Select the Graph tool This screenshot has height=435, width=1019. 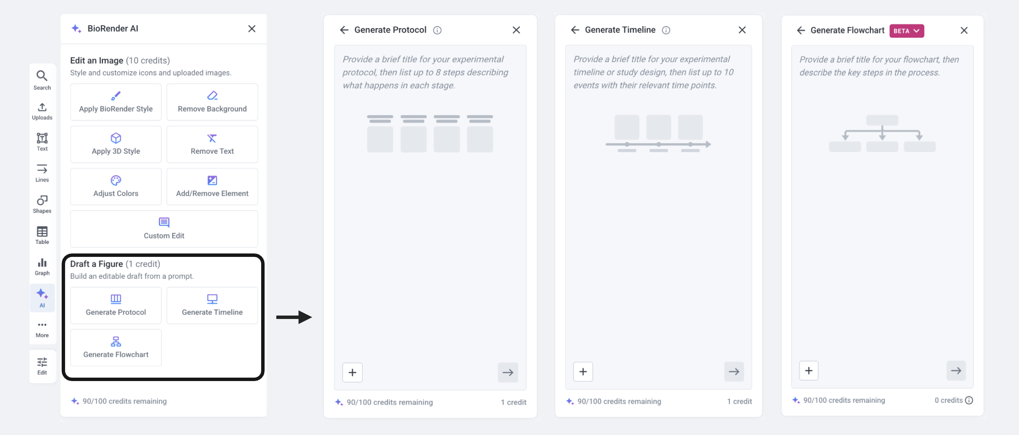[x=42, y=266]
